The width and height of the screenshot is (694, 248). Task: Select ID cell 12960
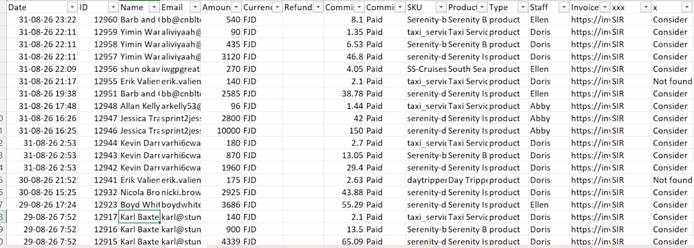point(98,20)
